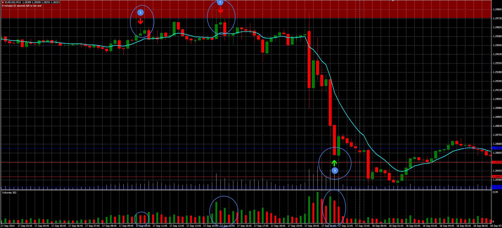
Task: Click the 1.29055 price scale label
Action: pyautogui.click(x=497, y=99)
